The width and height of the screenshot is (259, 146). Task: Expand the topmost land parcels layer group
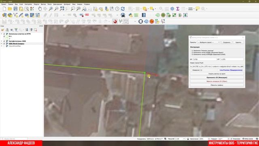[2, 34]
